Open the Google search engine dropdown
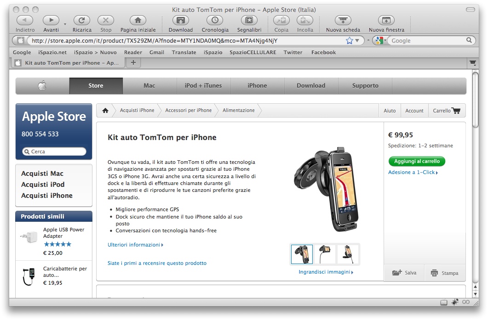Screen dimensions: 488x320 click(379, 40)
